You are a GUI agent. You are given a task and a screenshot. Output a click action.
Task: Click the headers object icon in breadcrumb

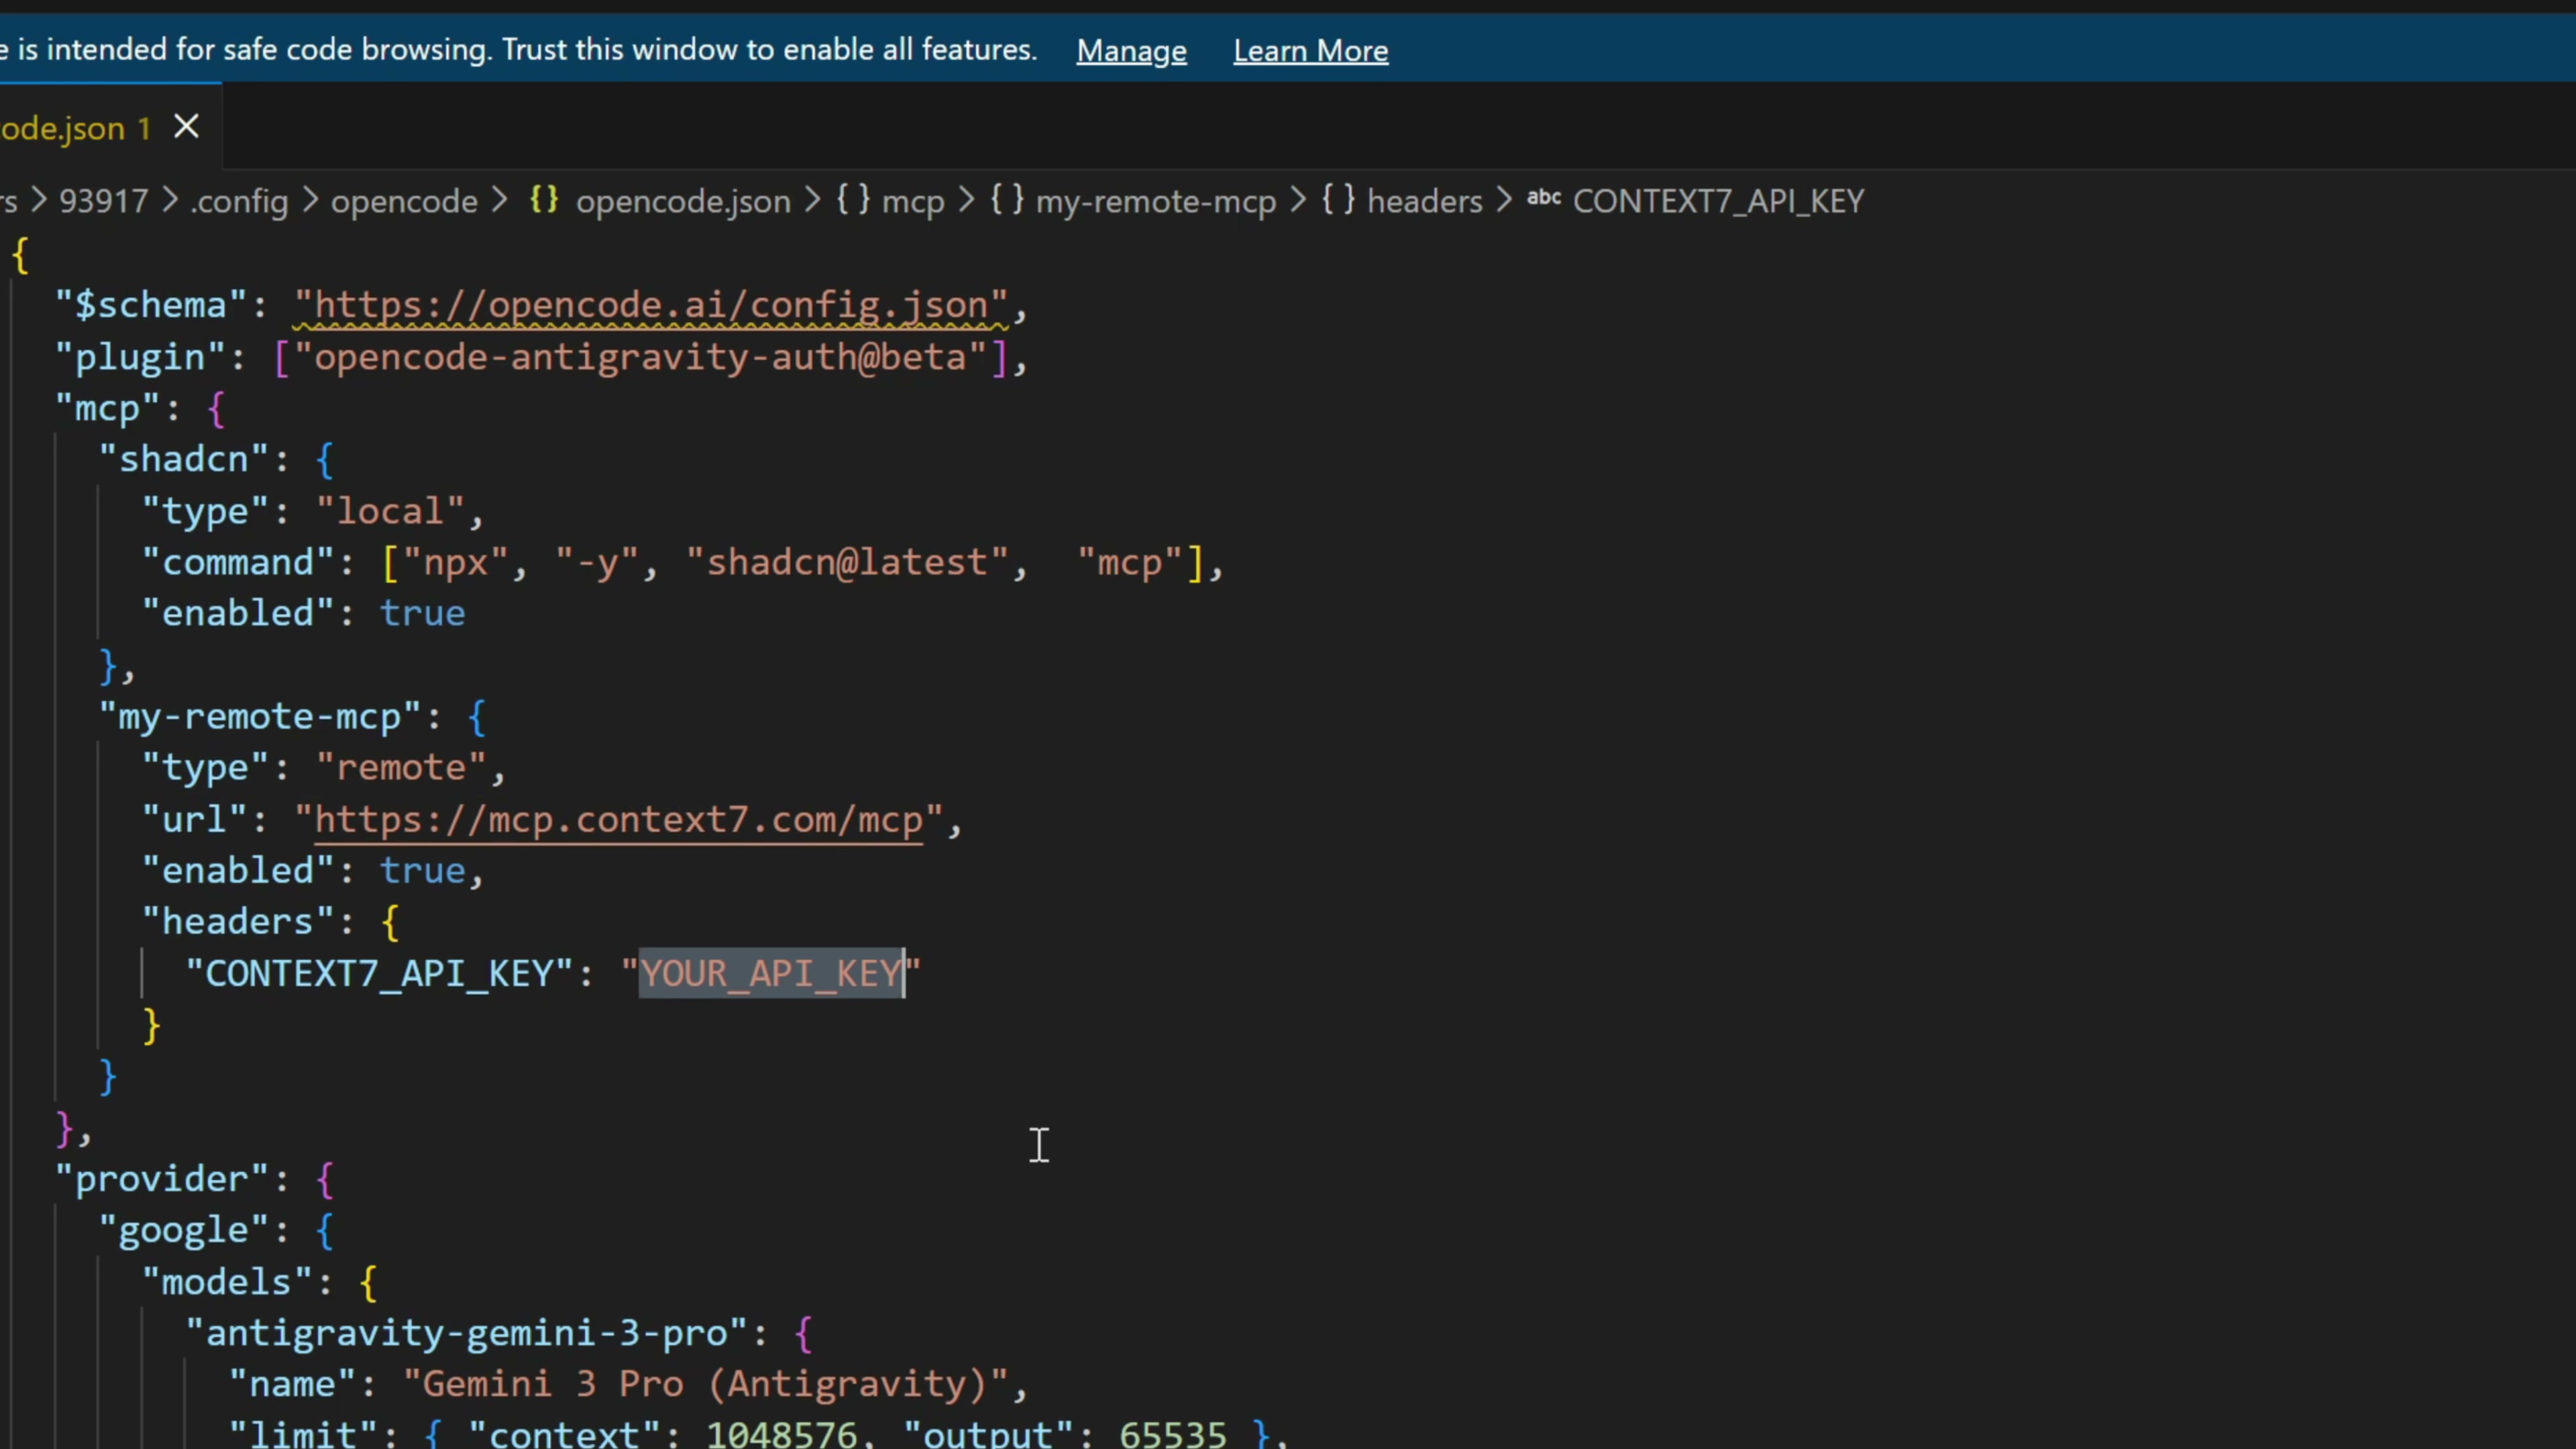coord(1338,200)
